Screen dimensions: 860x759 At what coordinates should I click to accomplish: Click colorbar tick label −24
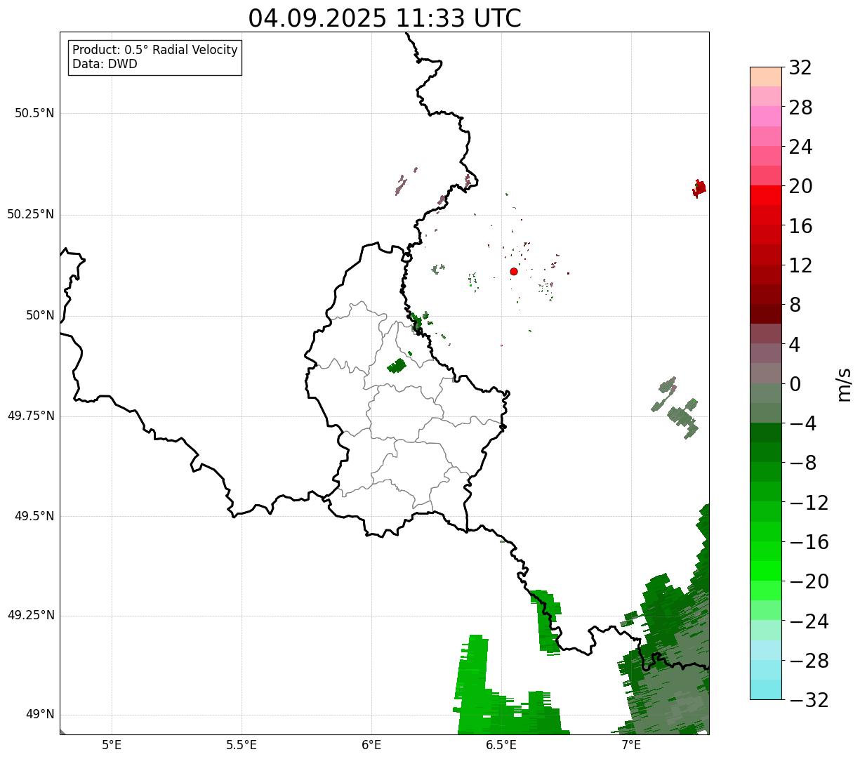coord(809,621)
